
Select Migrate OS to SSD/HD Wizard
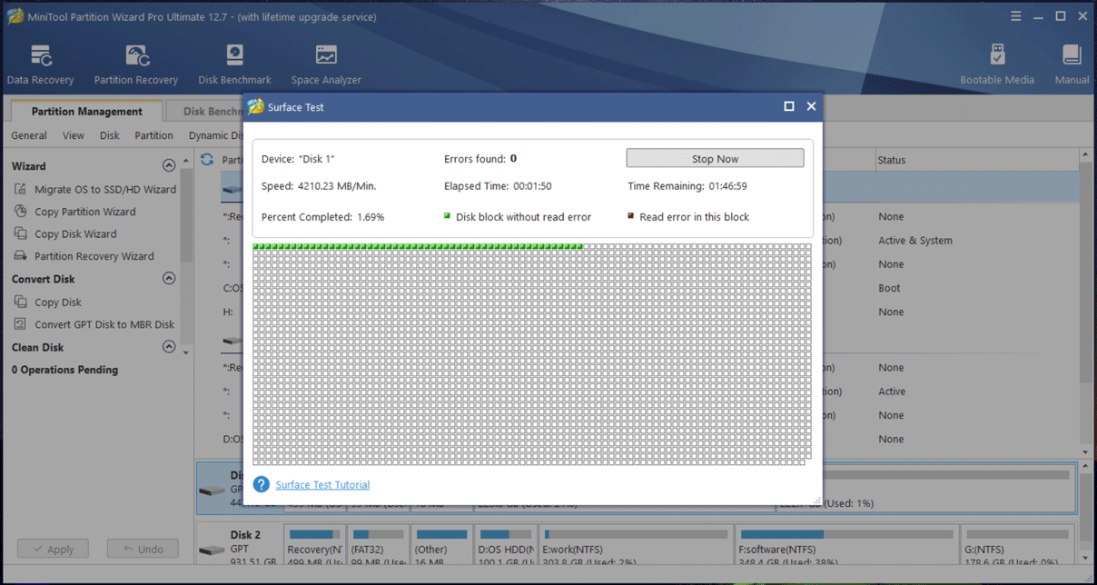105,189
